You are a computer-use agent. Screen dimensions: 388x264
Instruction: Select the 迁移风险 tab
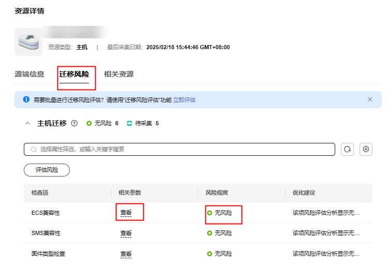[74, 74]
